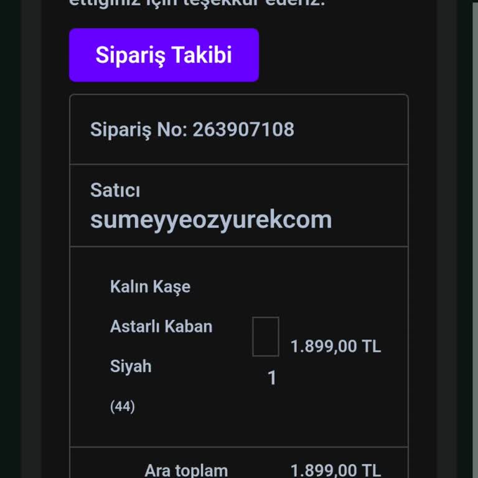The height and width of the screenshot is (478, 478).
Task: Click the Satıcı label
Action: [115, 190]
